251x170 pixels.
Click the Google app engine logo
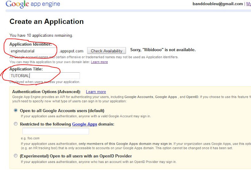[x=33, y=4]
